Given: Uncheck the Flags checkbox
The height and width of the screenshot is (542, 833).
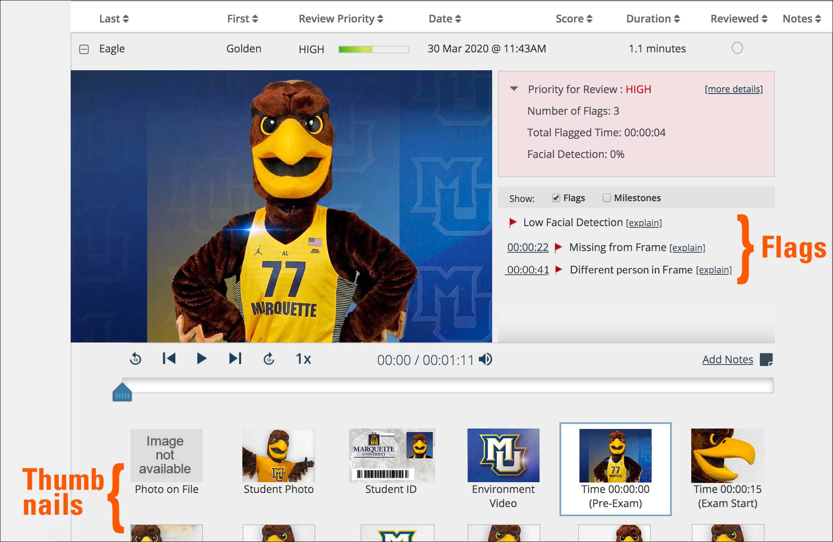Looking at the screenshot, I should (x=556, y=198).
